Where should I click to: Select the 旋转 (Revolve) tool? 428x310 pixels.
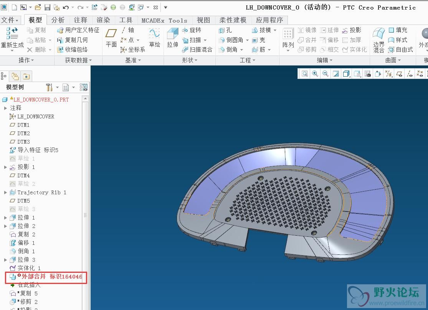coord(192,30)
